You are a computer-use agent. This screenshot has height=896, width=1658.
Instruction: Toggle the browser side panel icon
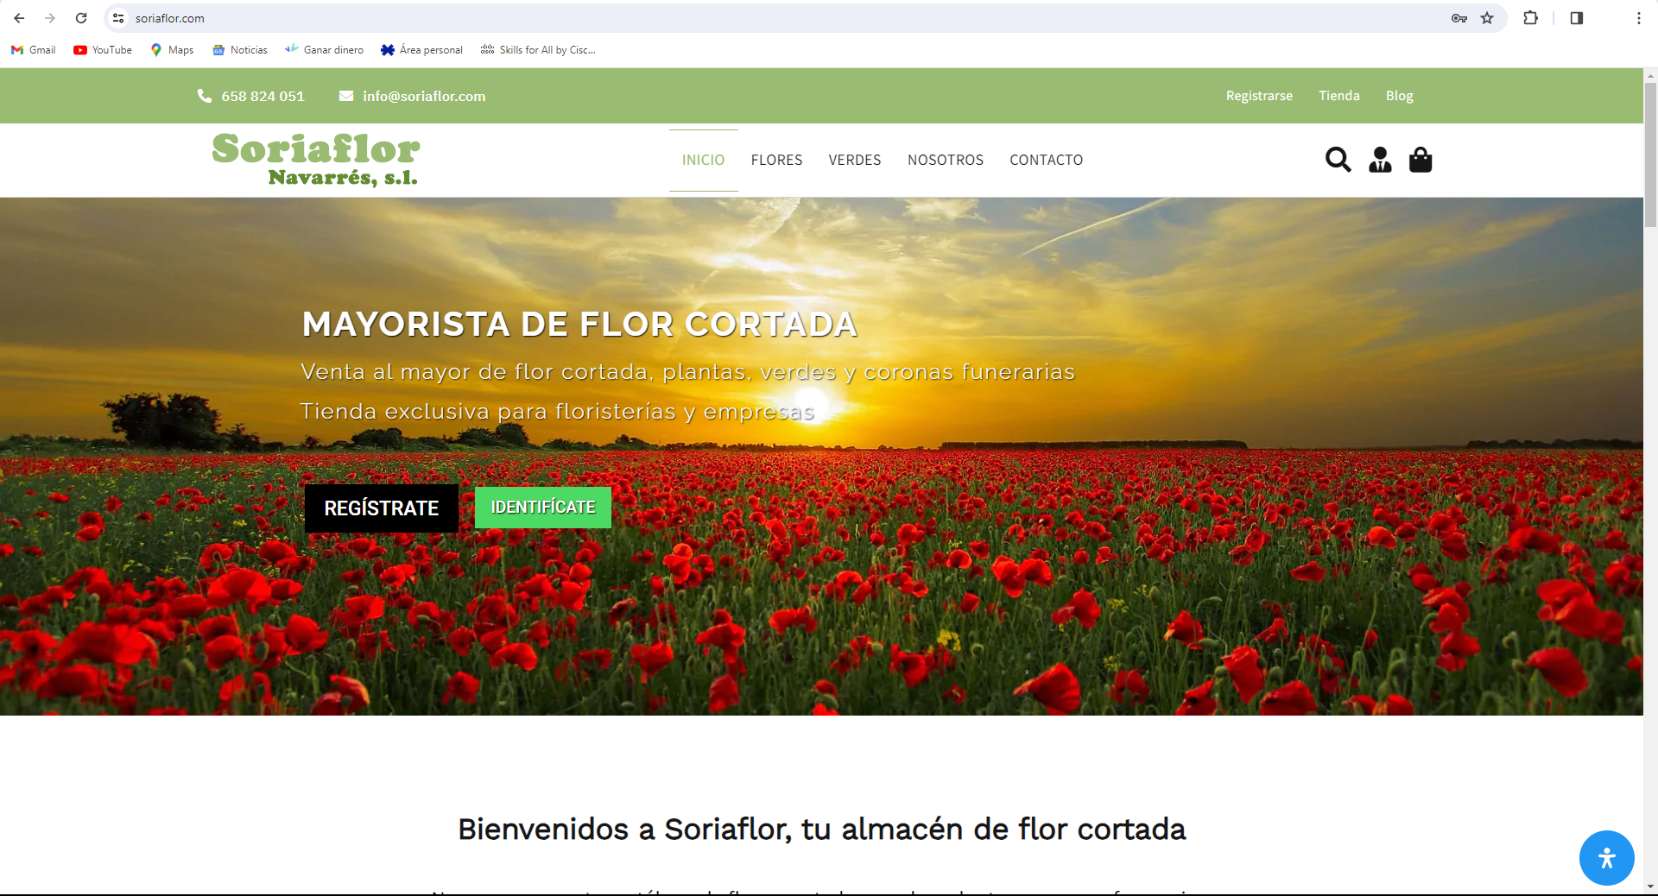coord(1577,18)
